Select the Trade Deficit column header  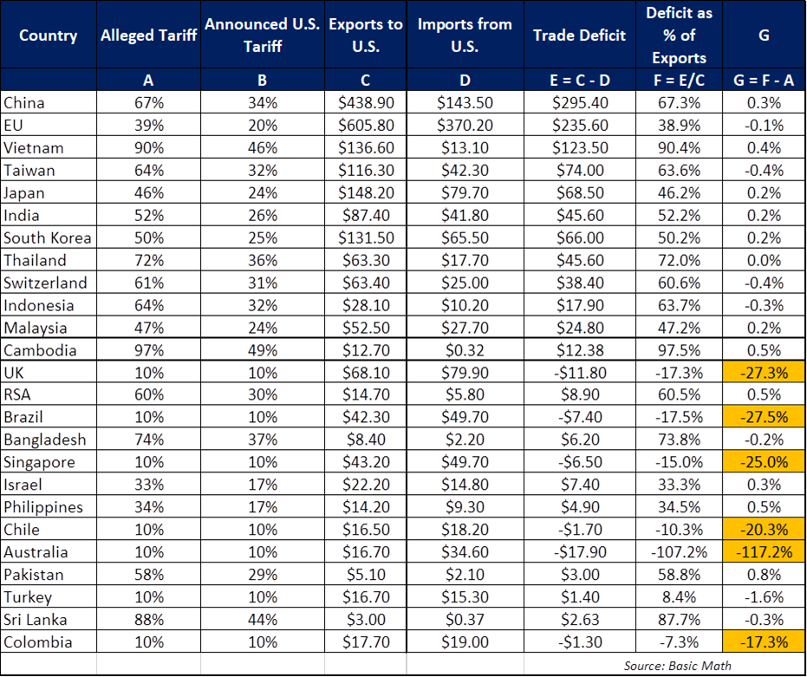pyautogui.click(x=579, y=36)
